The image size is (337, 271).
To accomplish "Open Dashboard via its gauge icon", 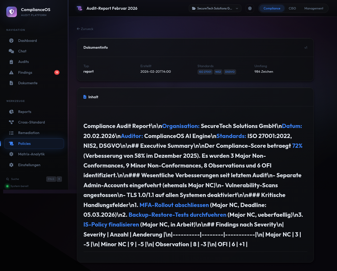I will click(x=11, y=41).
